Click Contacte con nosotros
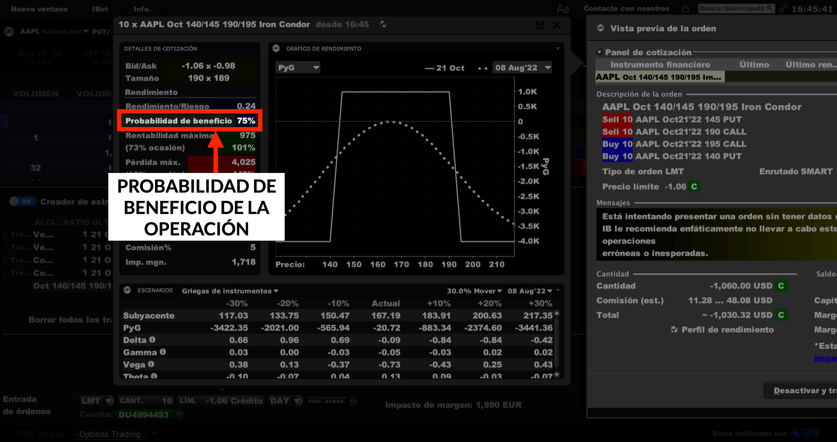The height and width of the screenshot is (442, 837). (626, 8)
